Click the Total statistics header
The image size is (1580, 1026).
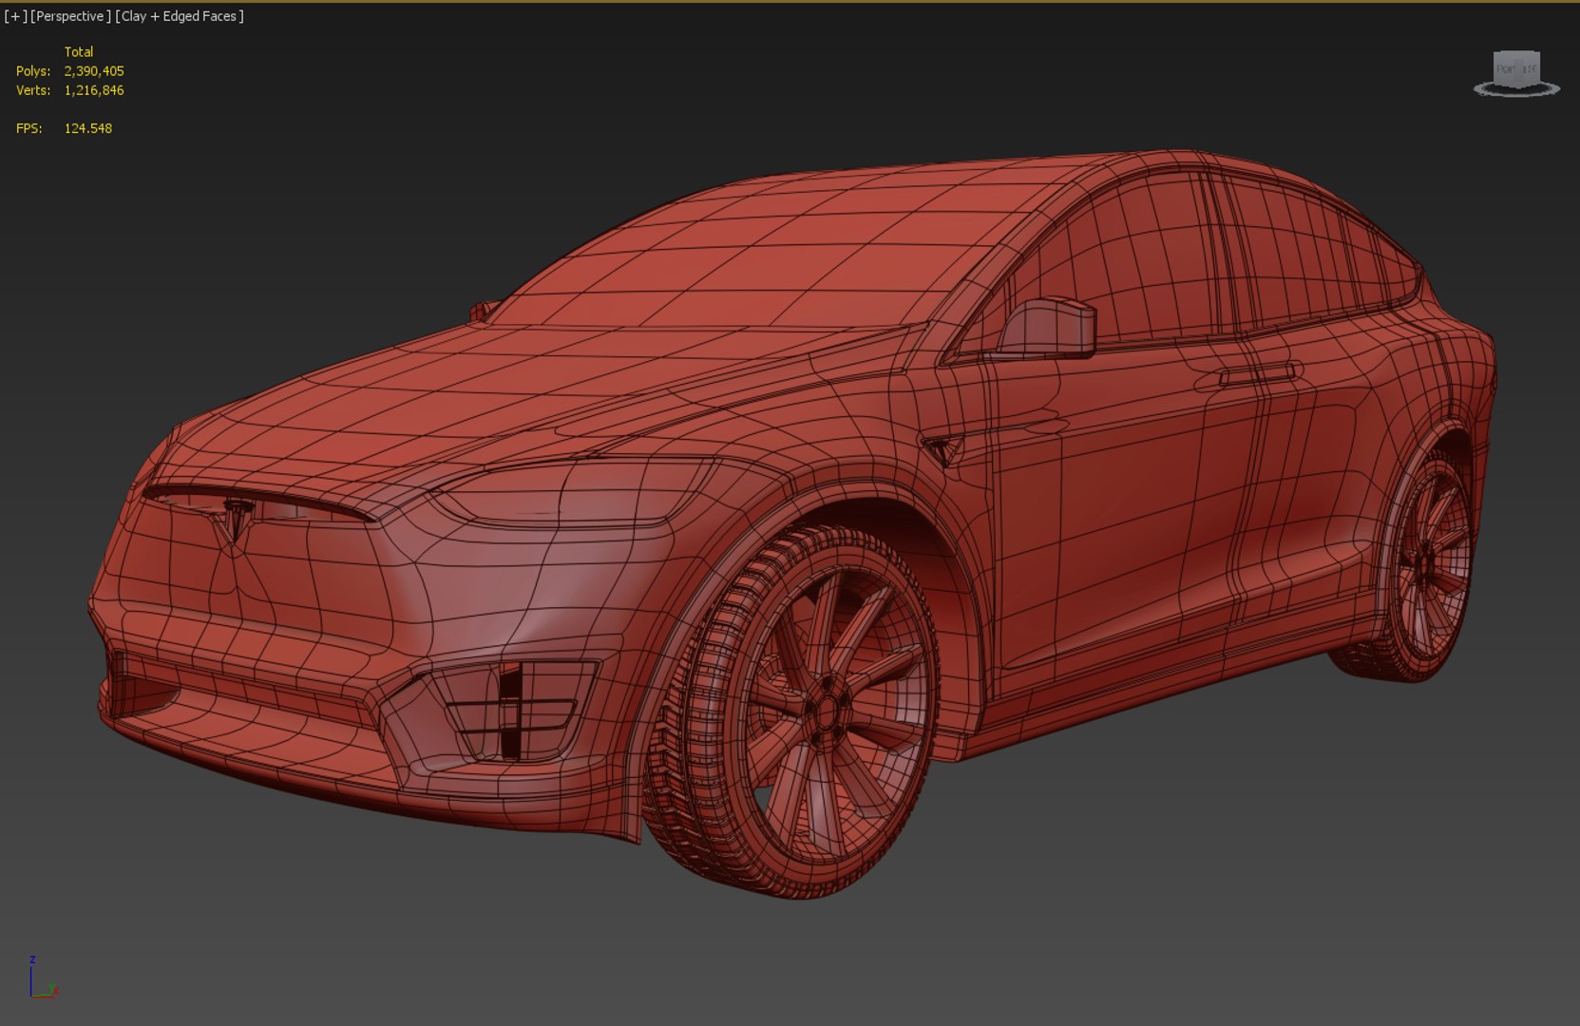[x=79, y=52]
